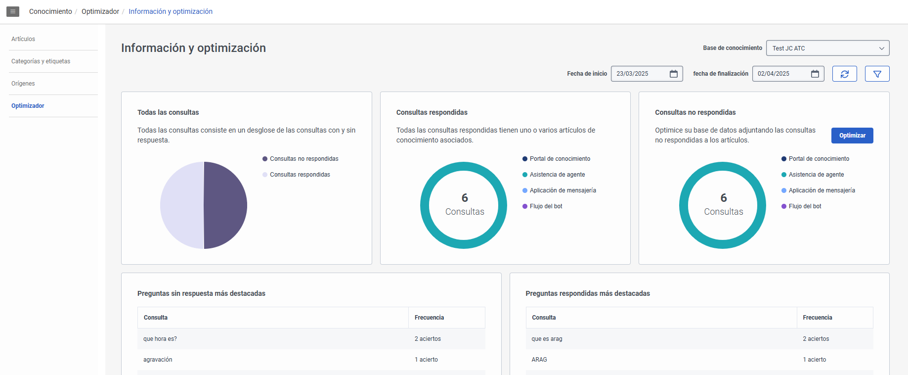Click '1 acierto' in the ARAG row
This screenshot has height=375, width=908.
[815, 360]
